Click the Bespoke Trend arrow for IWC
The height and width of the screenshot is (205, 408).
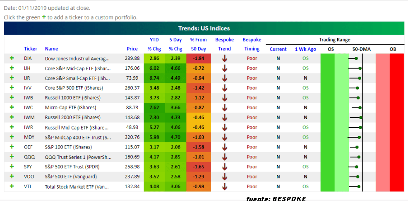pos(225,108)
